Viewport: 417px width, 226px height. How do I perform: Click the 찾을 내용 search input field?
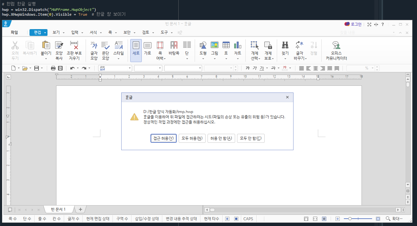[x=368, y=33]
